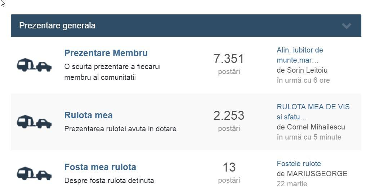Click the 'în urmă cu 5 minute' timestamp
The height and width of the screenshot is (196, 370).
click(x=309, y=137)
